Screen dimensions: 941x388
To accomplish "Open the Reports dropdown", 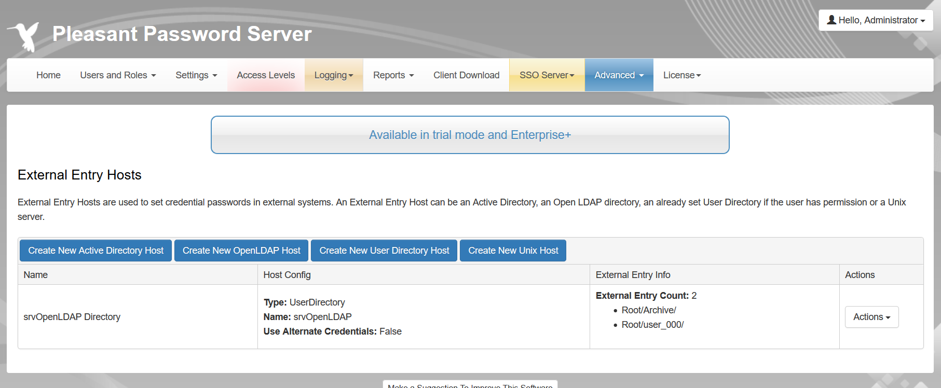I will [393, 75].
